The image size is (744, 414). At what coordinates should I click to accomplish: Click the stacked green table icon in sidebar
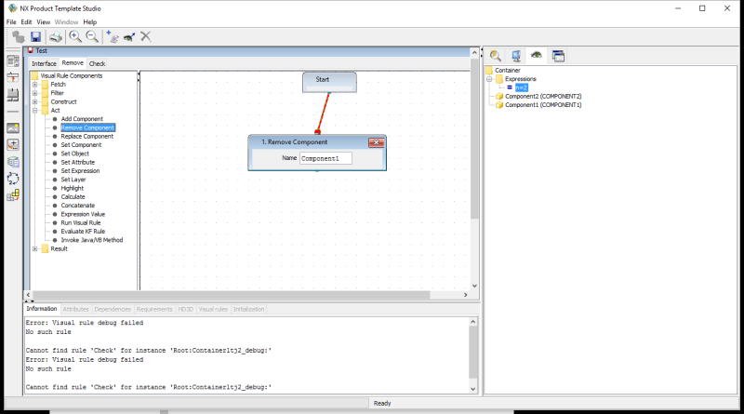tap(13, 162)
